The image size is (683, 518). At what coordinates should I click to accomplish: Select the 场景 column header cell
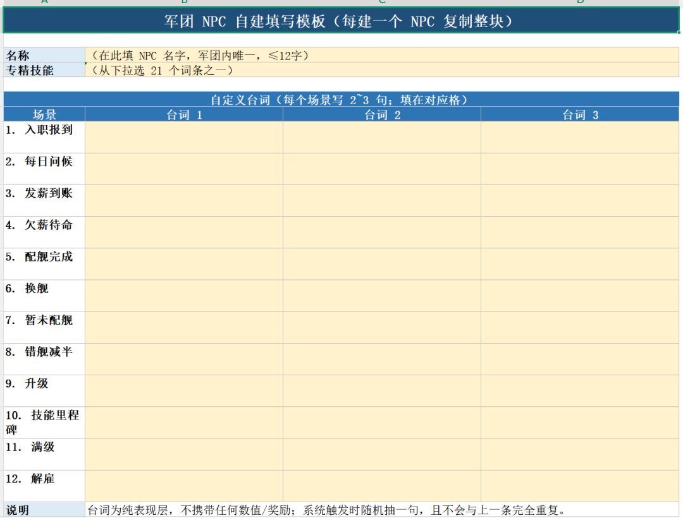coord(44,114)
